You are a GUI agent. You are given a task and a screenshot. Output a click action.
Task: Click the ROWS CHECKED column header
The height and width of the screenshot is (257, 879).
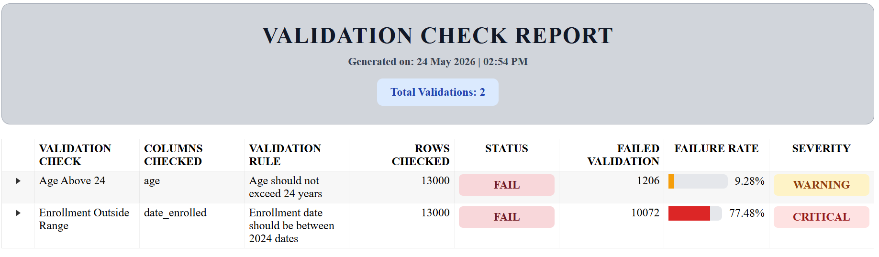coord(421,155)
